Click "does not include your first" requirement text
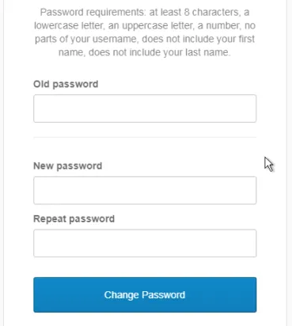The width and height of the screenshot is (292, 326). click(x=199, y=39)
